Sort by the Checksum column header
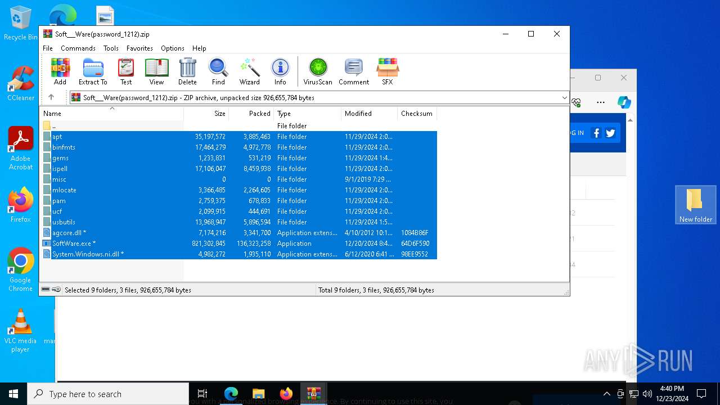Screen dimensions: 720x405 click(x=417, y=114)
